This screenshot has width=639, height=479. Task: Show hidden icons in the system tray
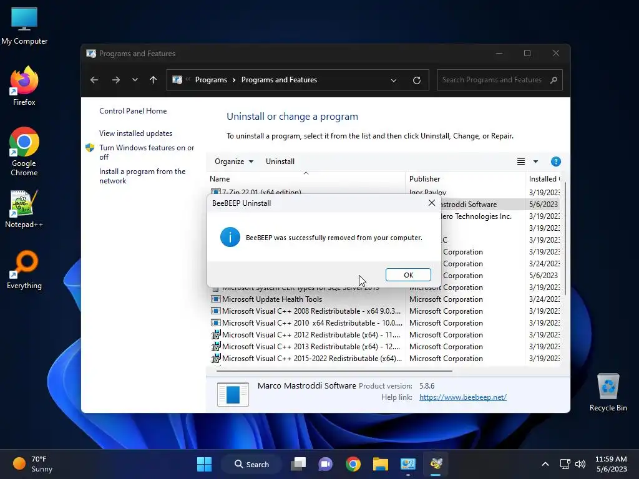coord(545,464)
